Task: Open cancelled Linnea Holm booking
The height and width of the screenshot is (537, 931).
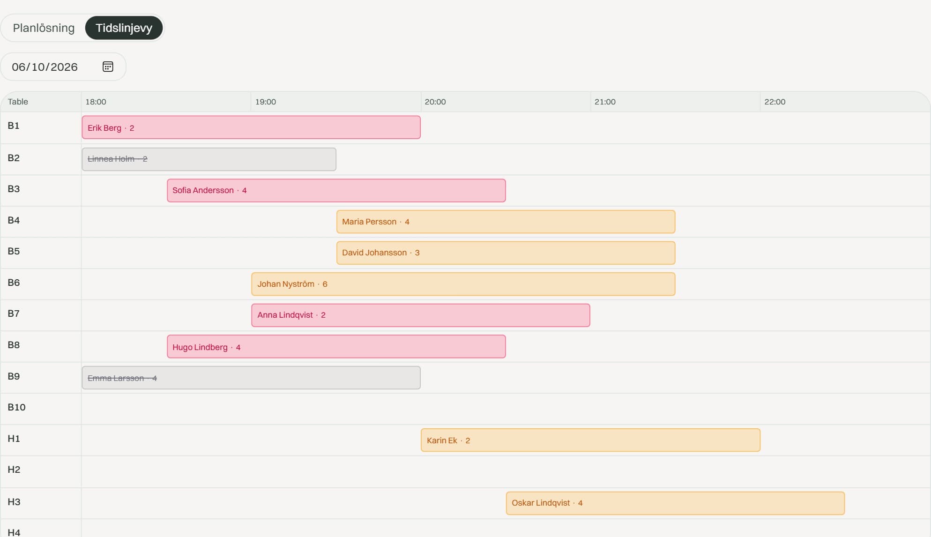Action: coord(209,159)
